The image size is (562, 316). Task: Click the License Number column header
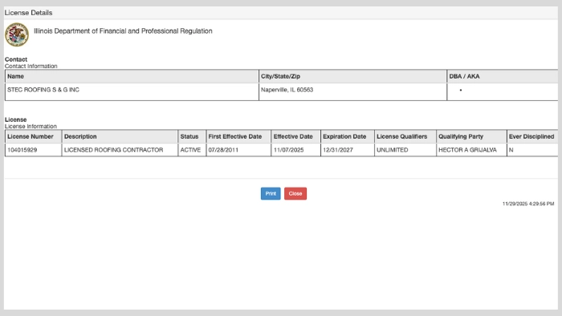coord(34,136)
